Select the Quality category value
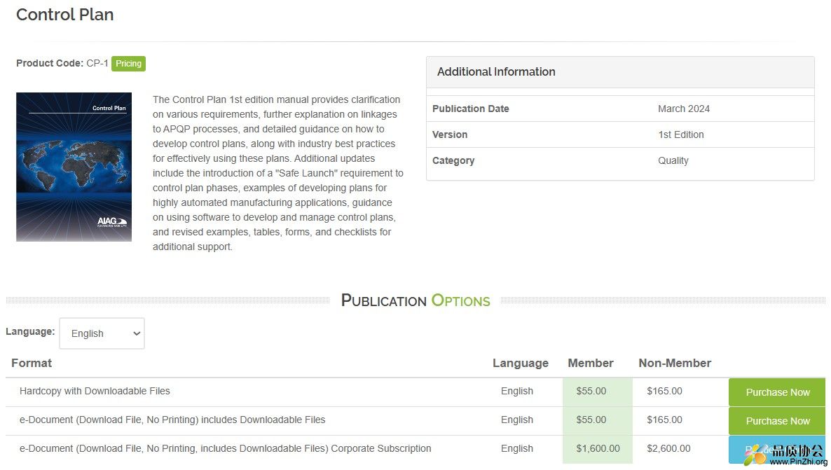Image resolution: width=831 pixels, height=470 pixels. (x=673, y=160)
